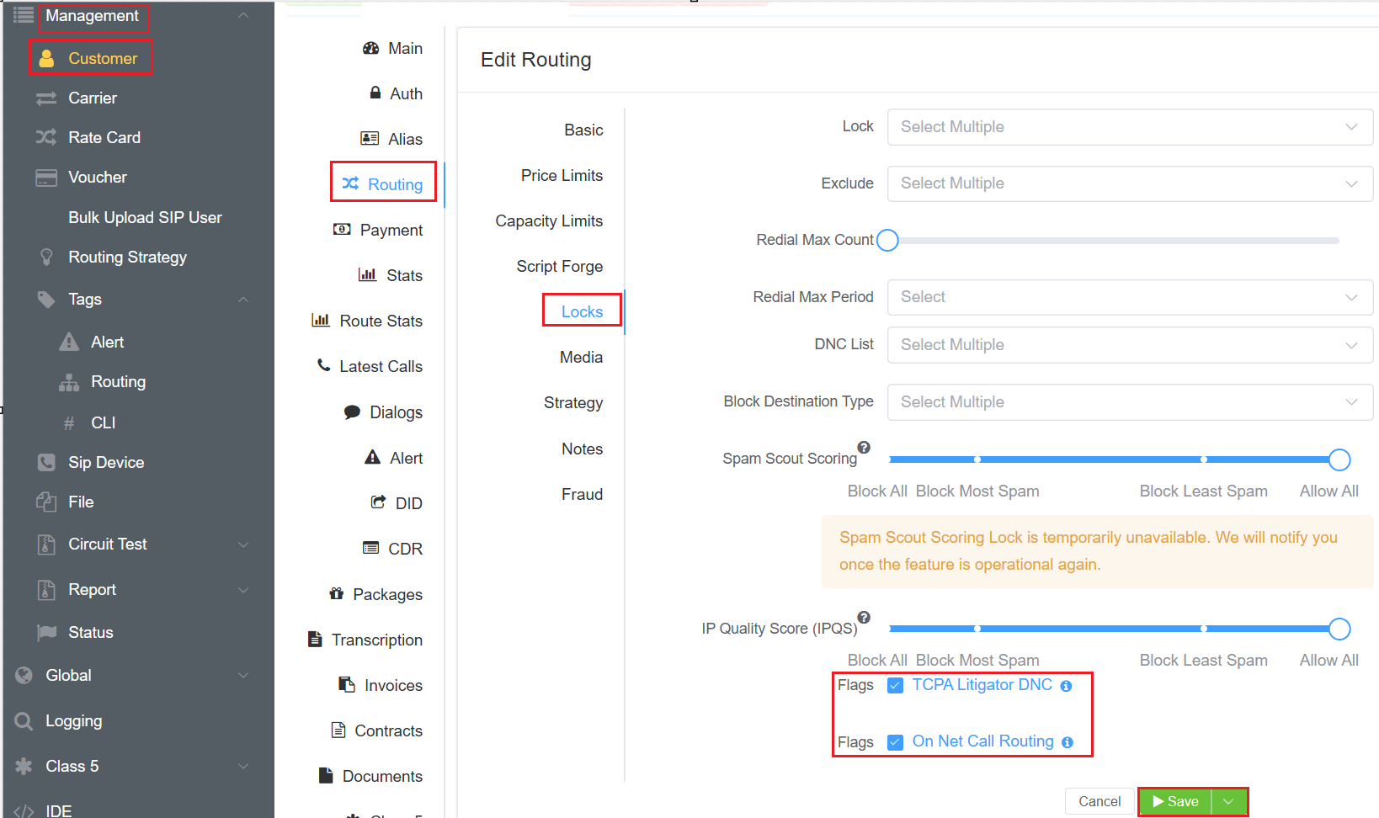The image size is (1379, 818).
Task: Click the Carrier arrows icon in sidebar
Action: pyautogui.click(x=46, y=98)
